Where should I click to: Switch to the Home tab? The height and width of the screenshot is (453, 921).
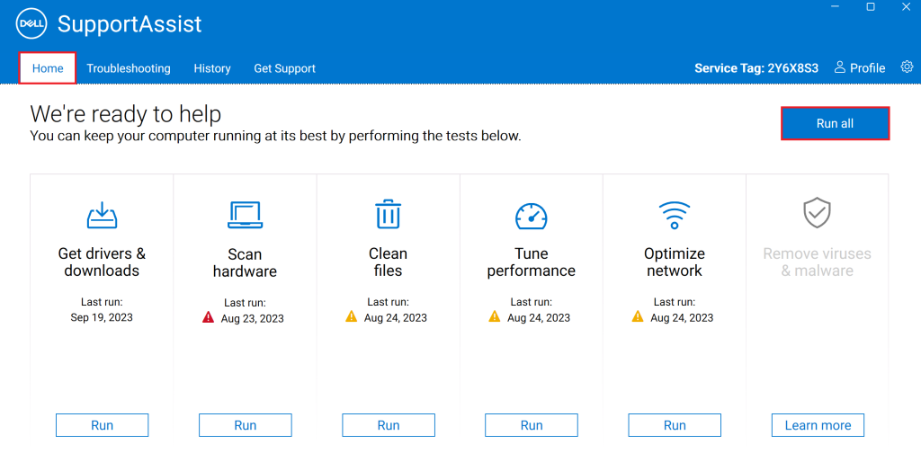pyautogui.click(x=48, y=68)
